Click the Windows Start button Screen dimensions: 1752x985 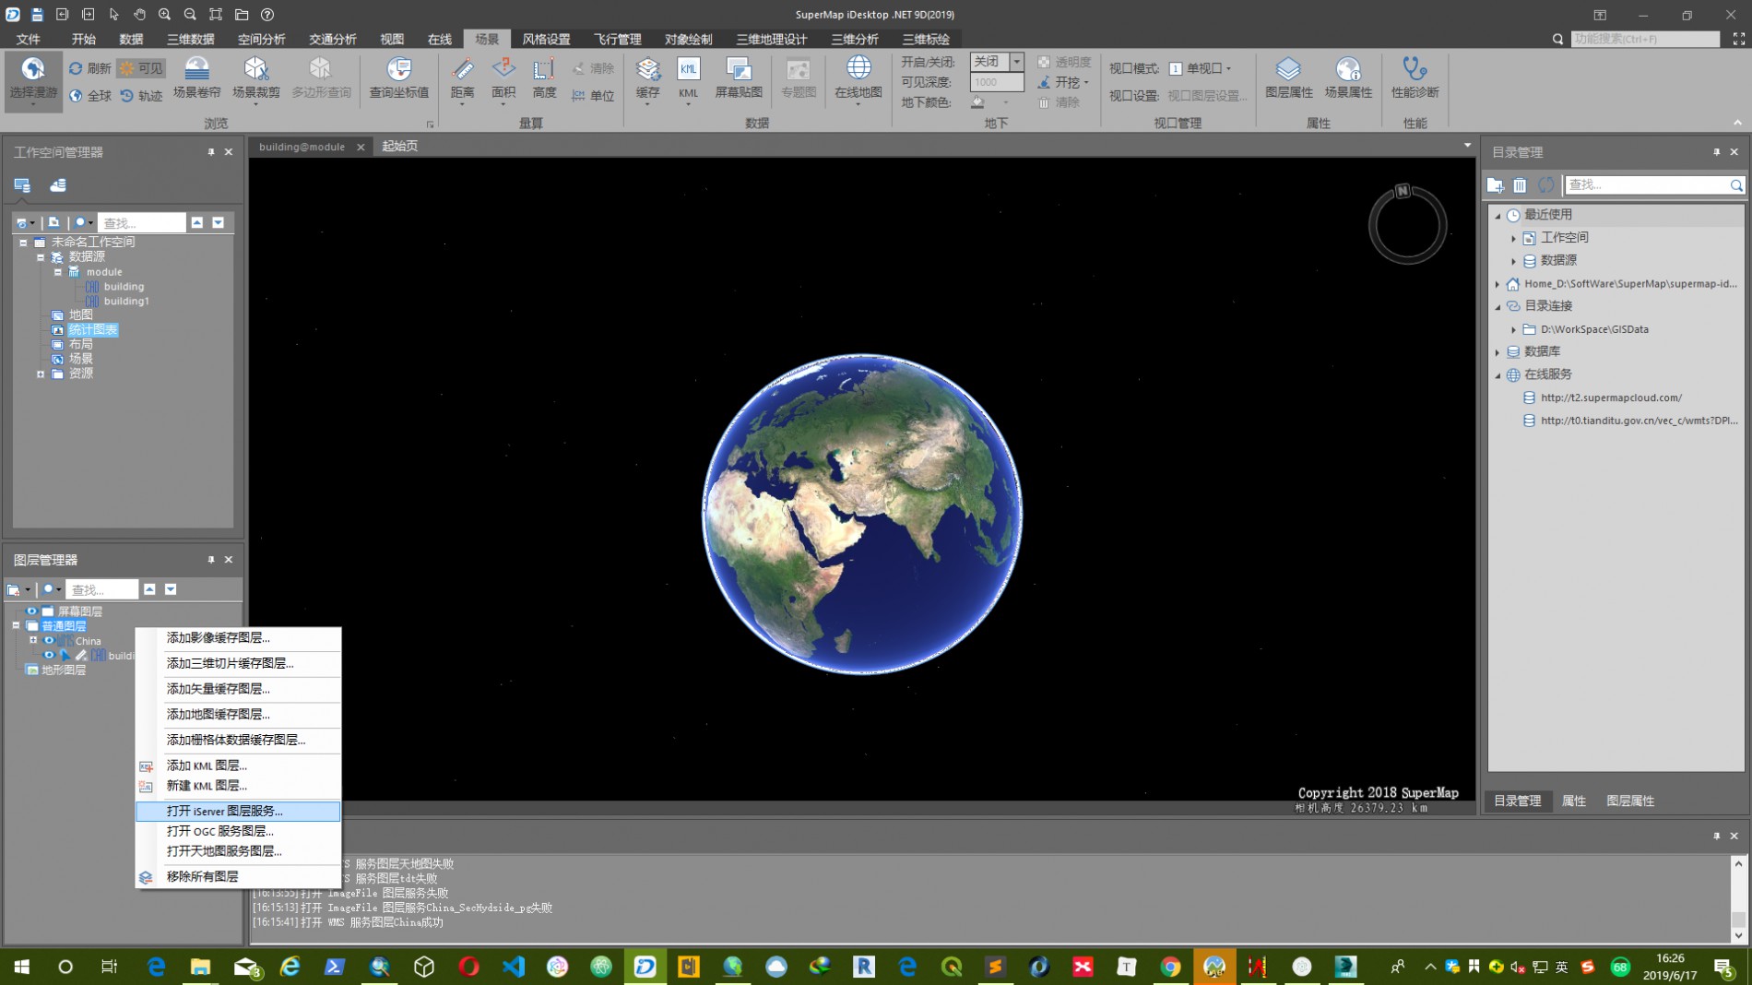[21, 966]
